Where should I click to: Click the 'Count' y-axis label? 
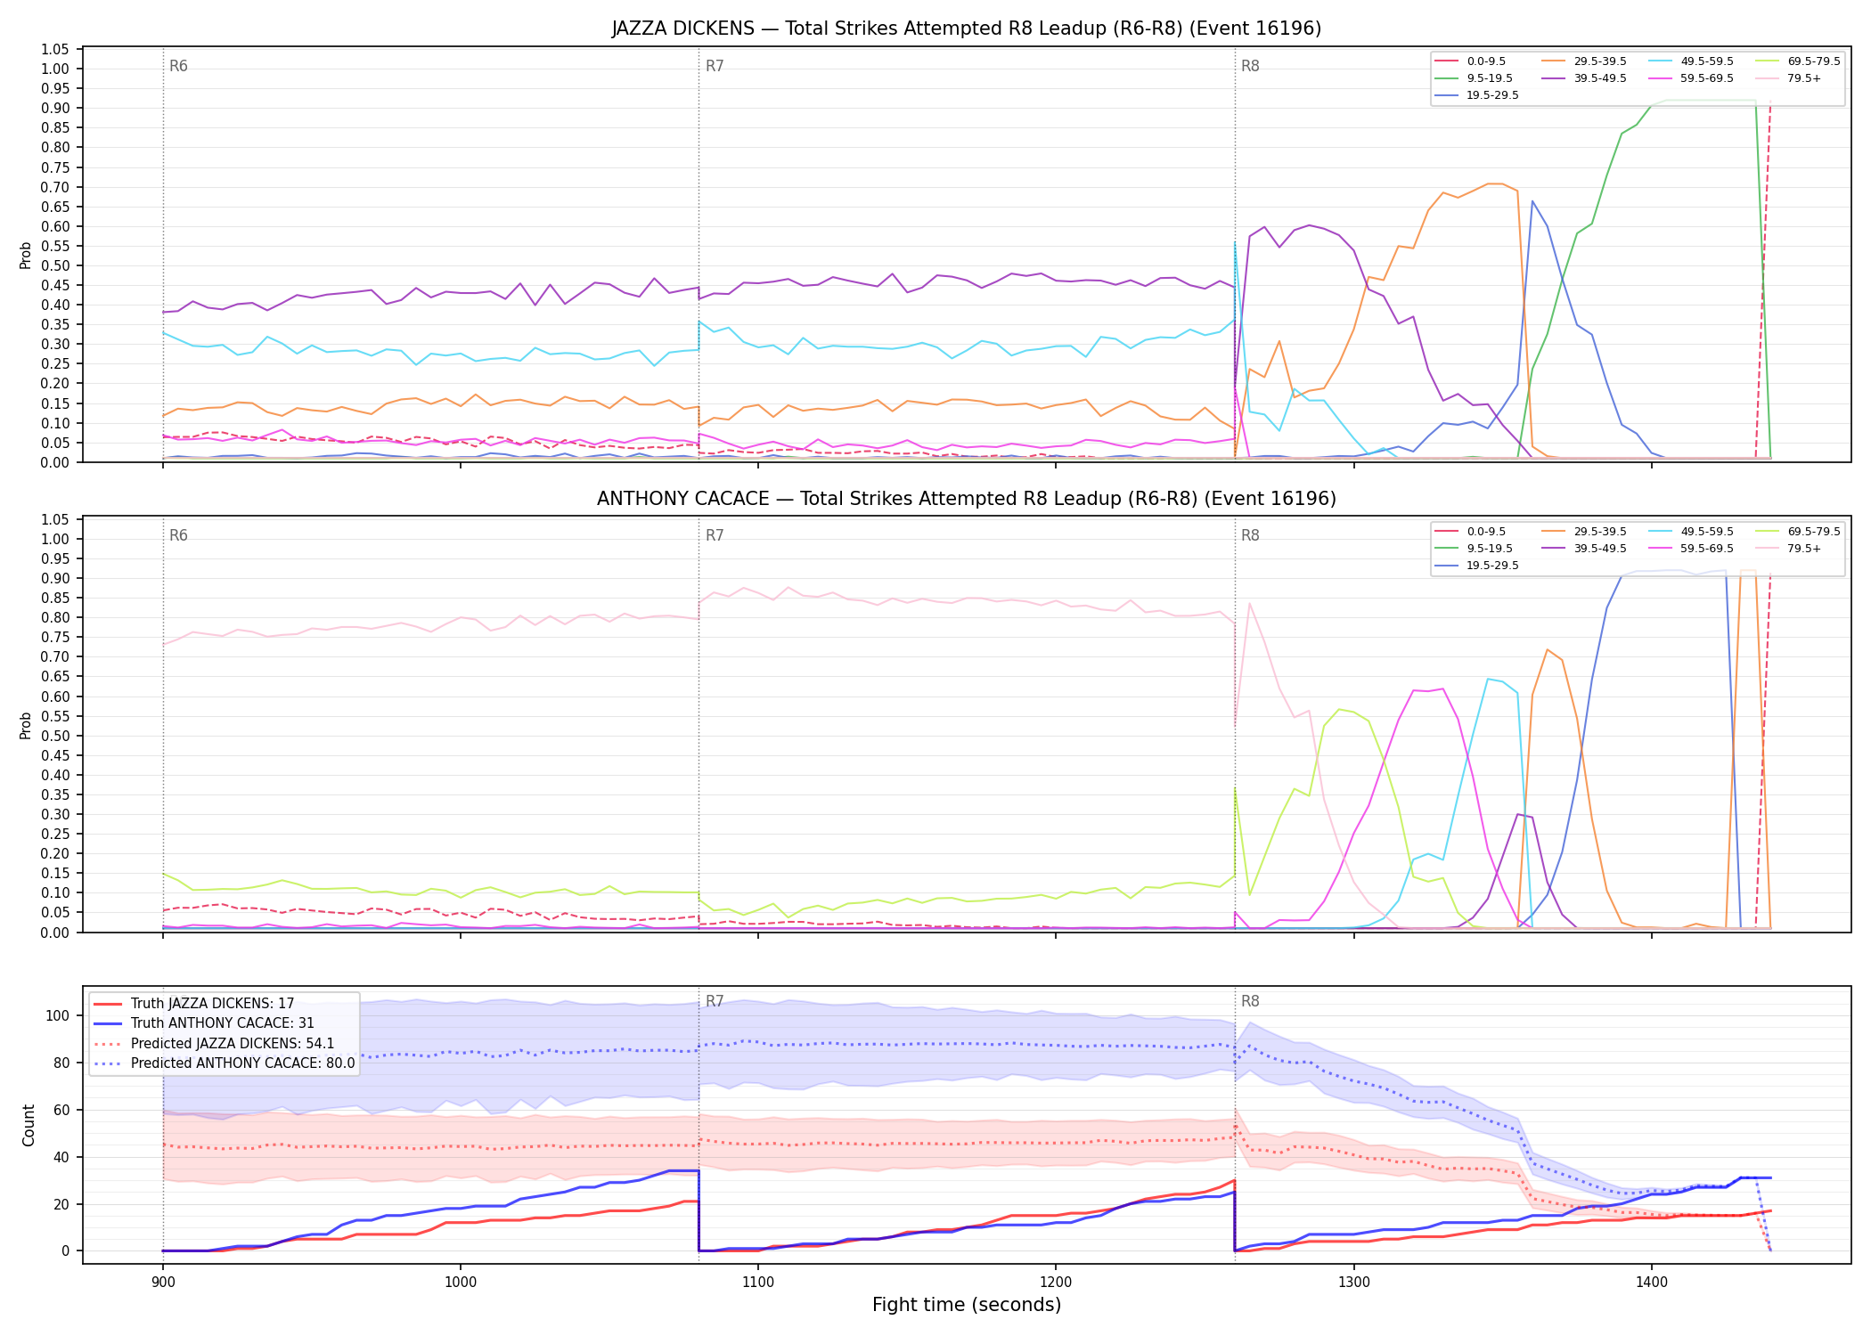tap(29, 1126)
